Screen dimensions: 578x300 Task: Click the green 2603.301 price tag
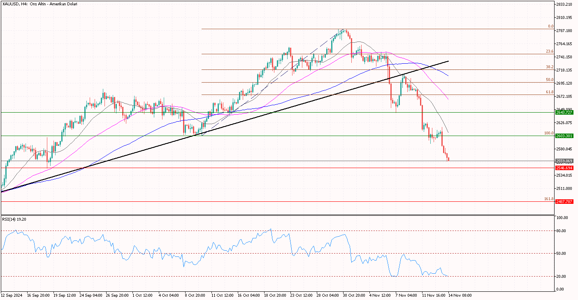(564, 136)
